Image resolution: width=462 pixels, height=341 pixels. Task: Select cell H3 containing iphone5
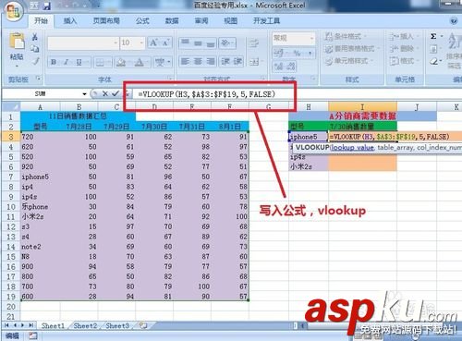[309, 137]
